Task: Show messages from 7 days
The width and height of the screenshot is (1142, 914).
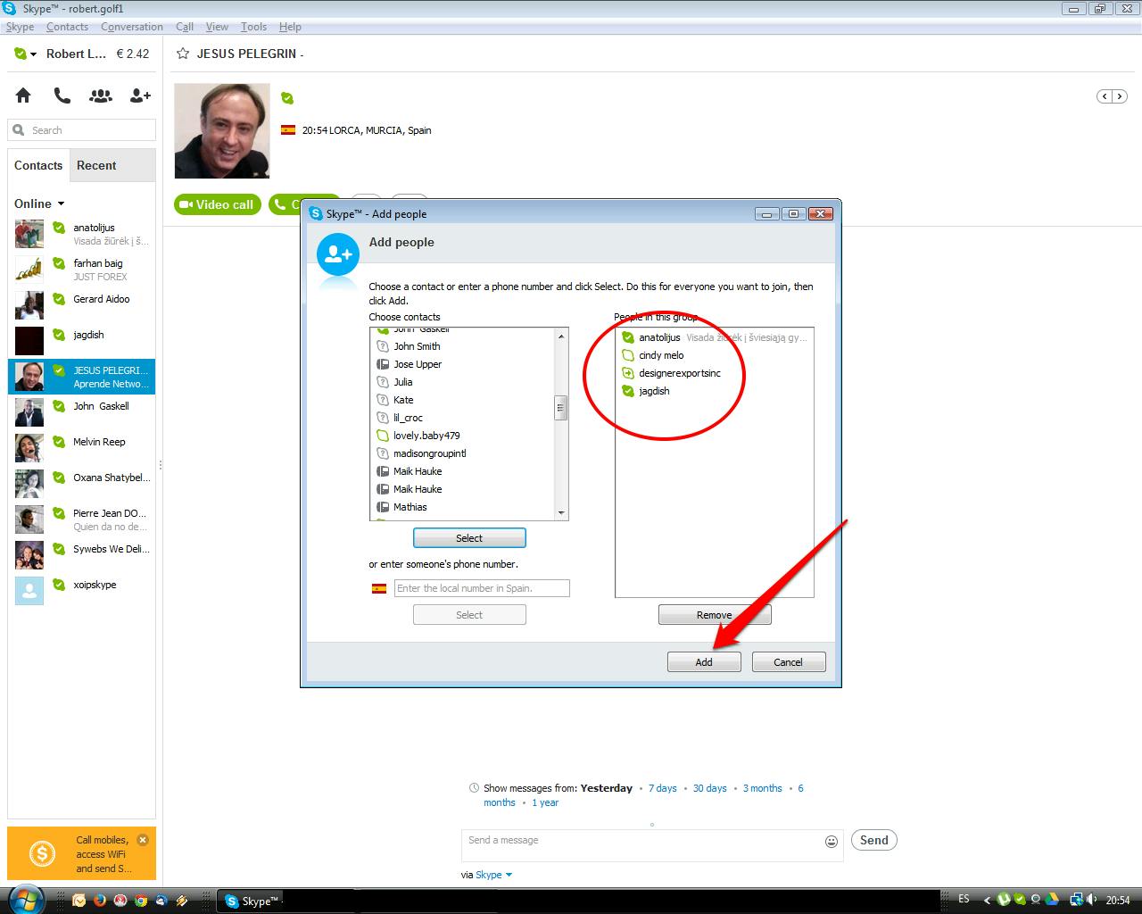Action: [662, 788]
